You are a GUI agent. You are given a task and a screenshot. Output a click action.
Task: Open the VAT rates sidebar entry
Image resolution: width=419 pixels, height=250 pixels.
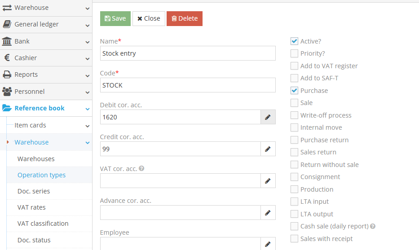click(31, 207)
